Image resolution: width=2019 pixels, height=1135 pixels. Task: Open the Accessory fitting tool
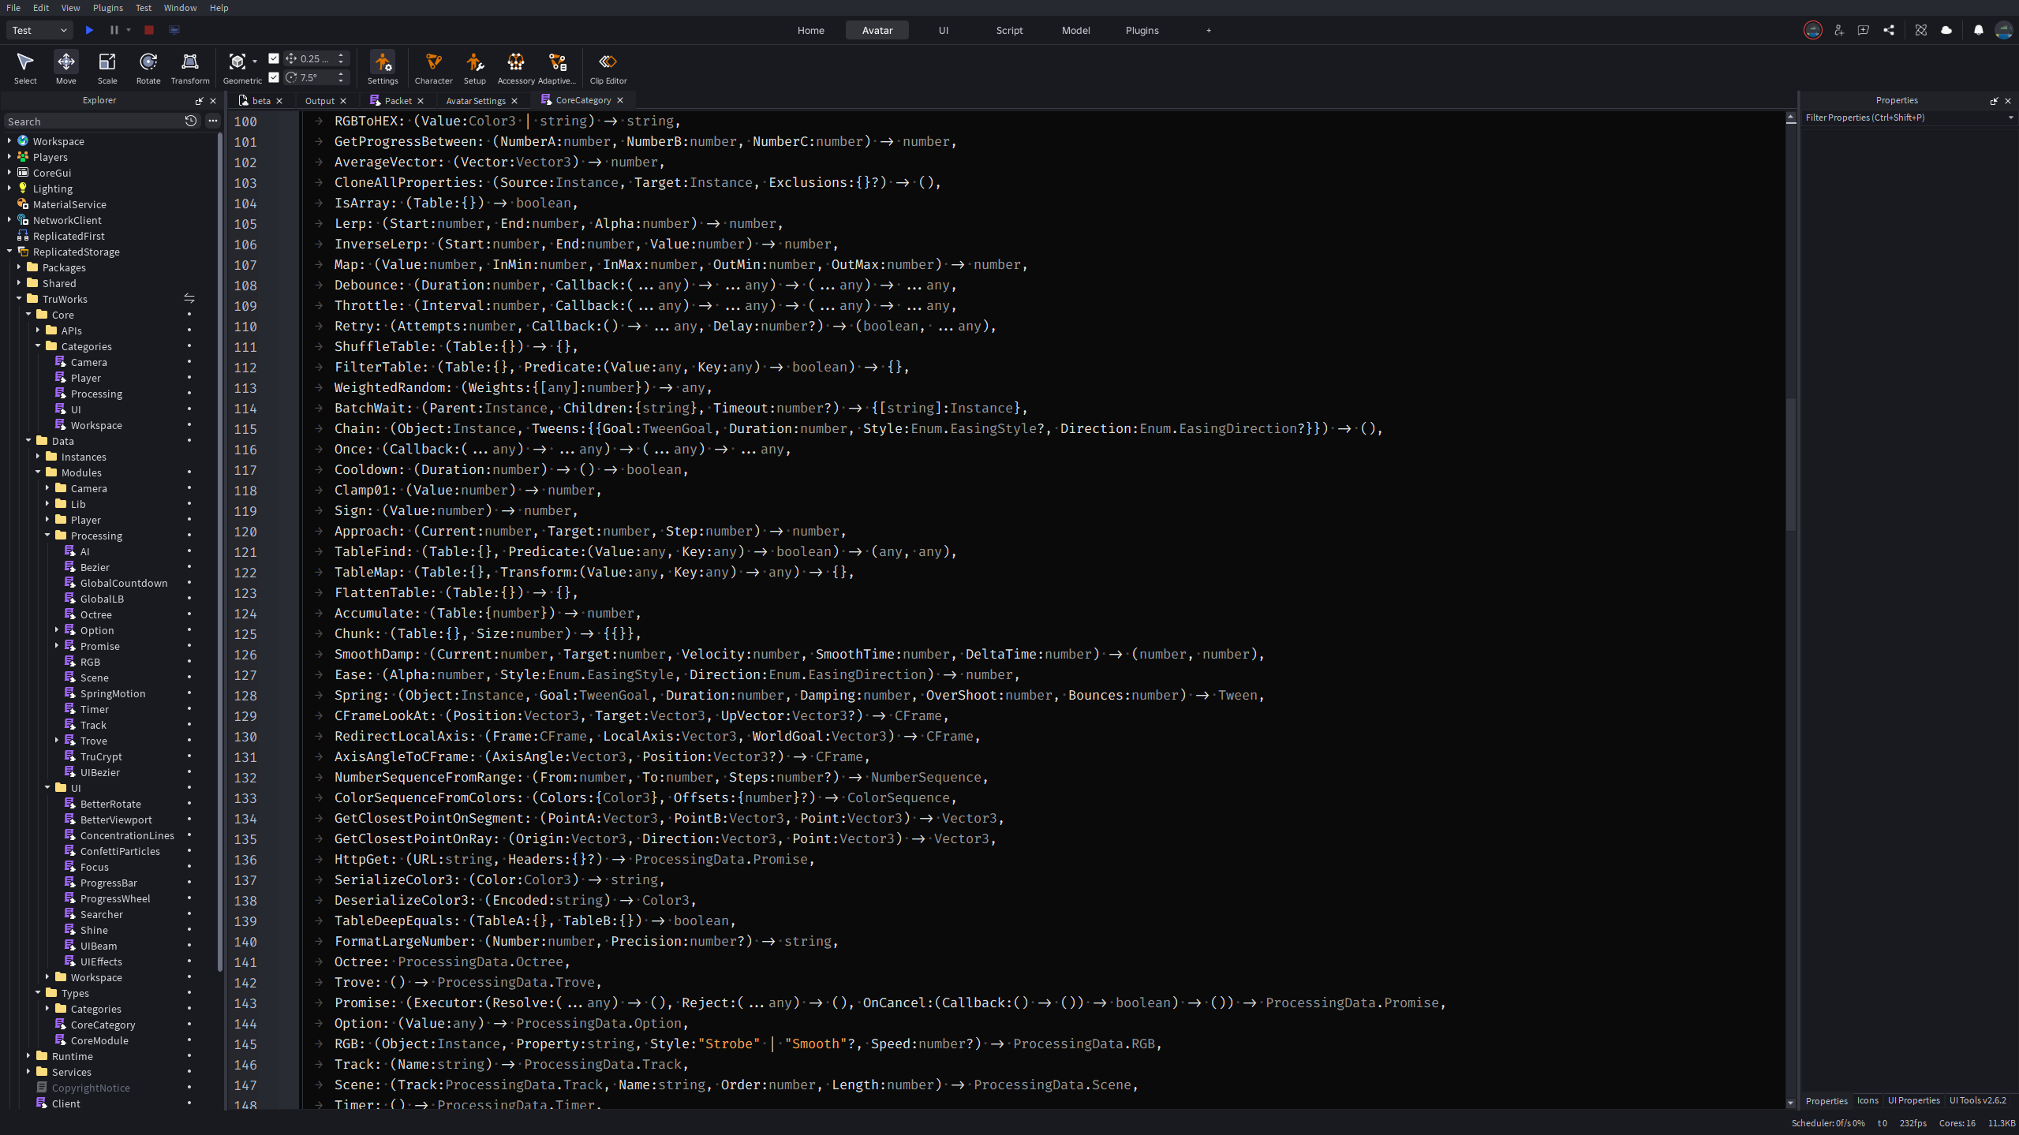(x=516, y=68)
